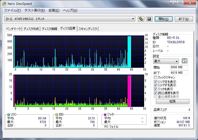Click the disc type text BD-R DL
The width and height of the screenshot is (198, 140).
(x=173, y=38)
